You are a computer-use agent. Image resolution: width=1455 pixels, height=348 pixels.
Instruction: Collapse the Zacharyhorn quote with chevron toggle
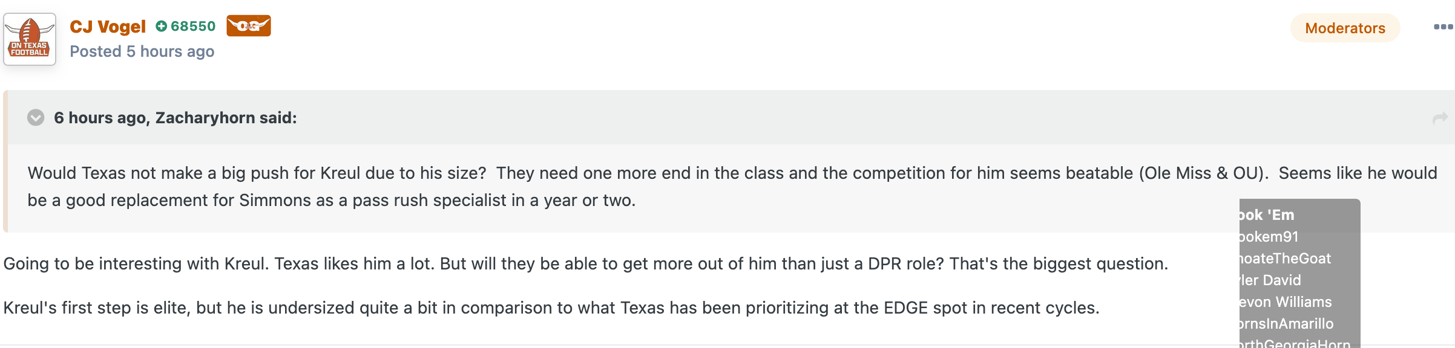(36, 117)
